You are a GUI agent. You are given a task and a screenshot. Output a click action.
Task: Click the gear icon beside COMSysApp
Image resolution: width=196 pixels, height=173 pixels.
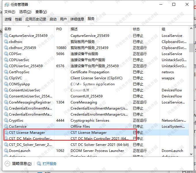pos(6,84)
